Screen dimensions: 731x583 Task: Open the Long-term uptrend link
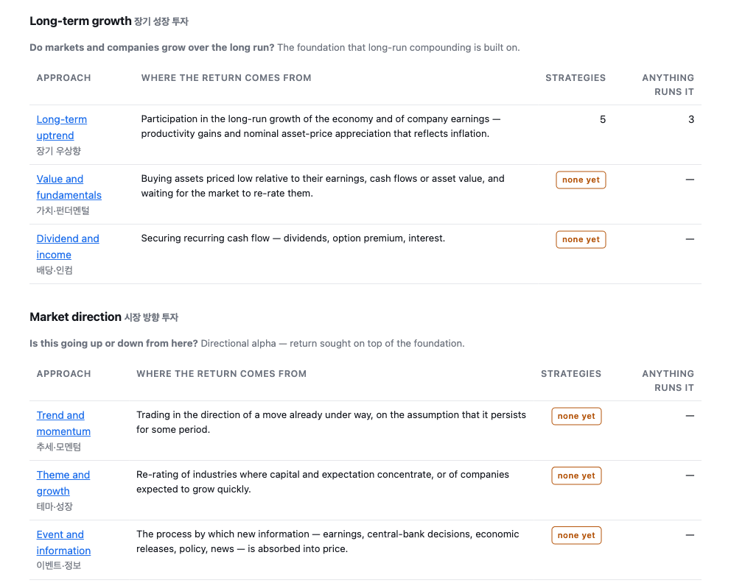62,127
